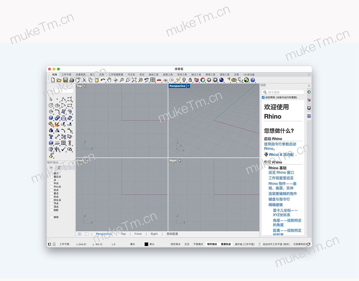Image resolution: width=359 pixels, height=281 pixels.
Task: Toggle the 正交 status bar button
Action: tap(187, 244)
